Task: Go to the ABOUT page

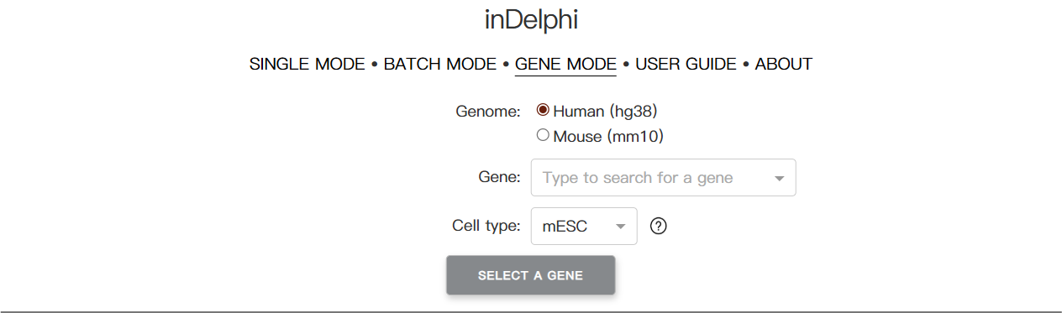Action: pos(784,65)
